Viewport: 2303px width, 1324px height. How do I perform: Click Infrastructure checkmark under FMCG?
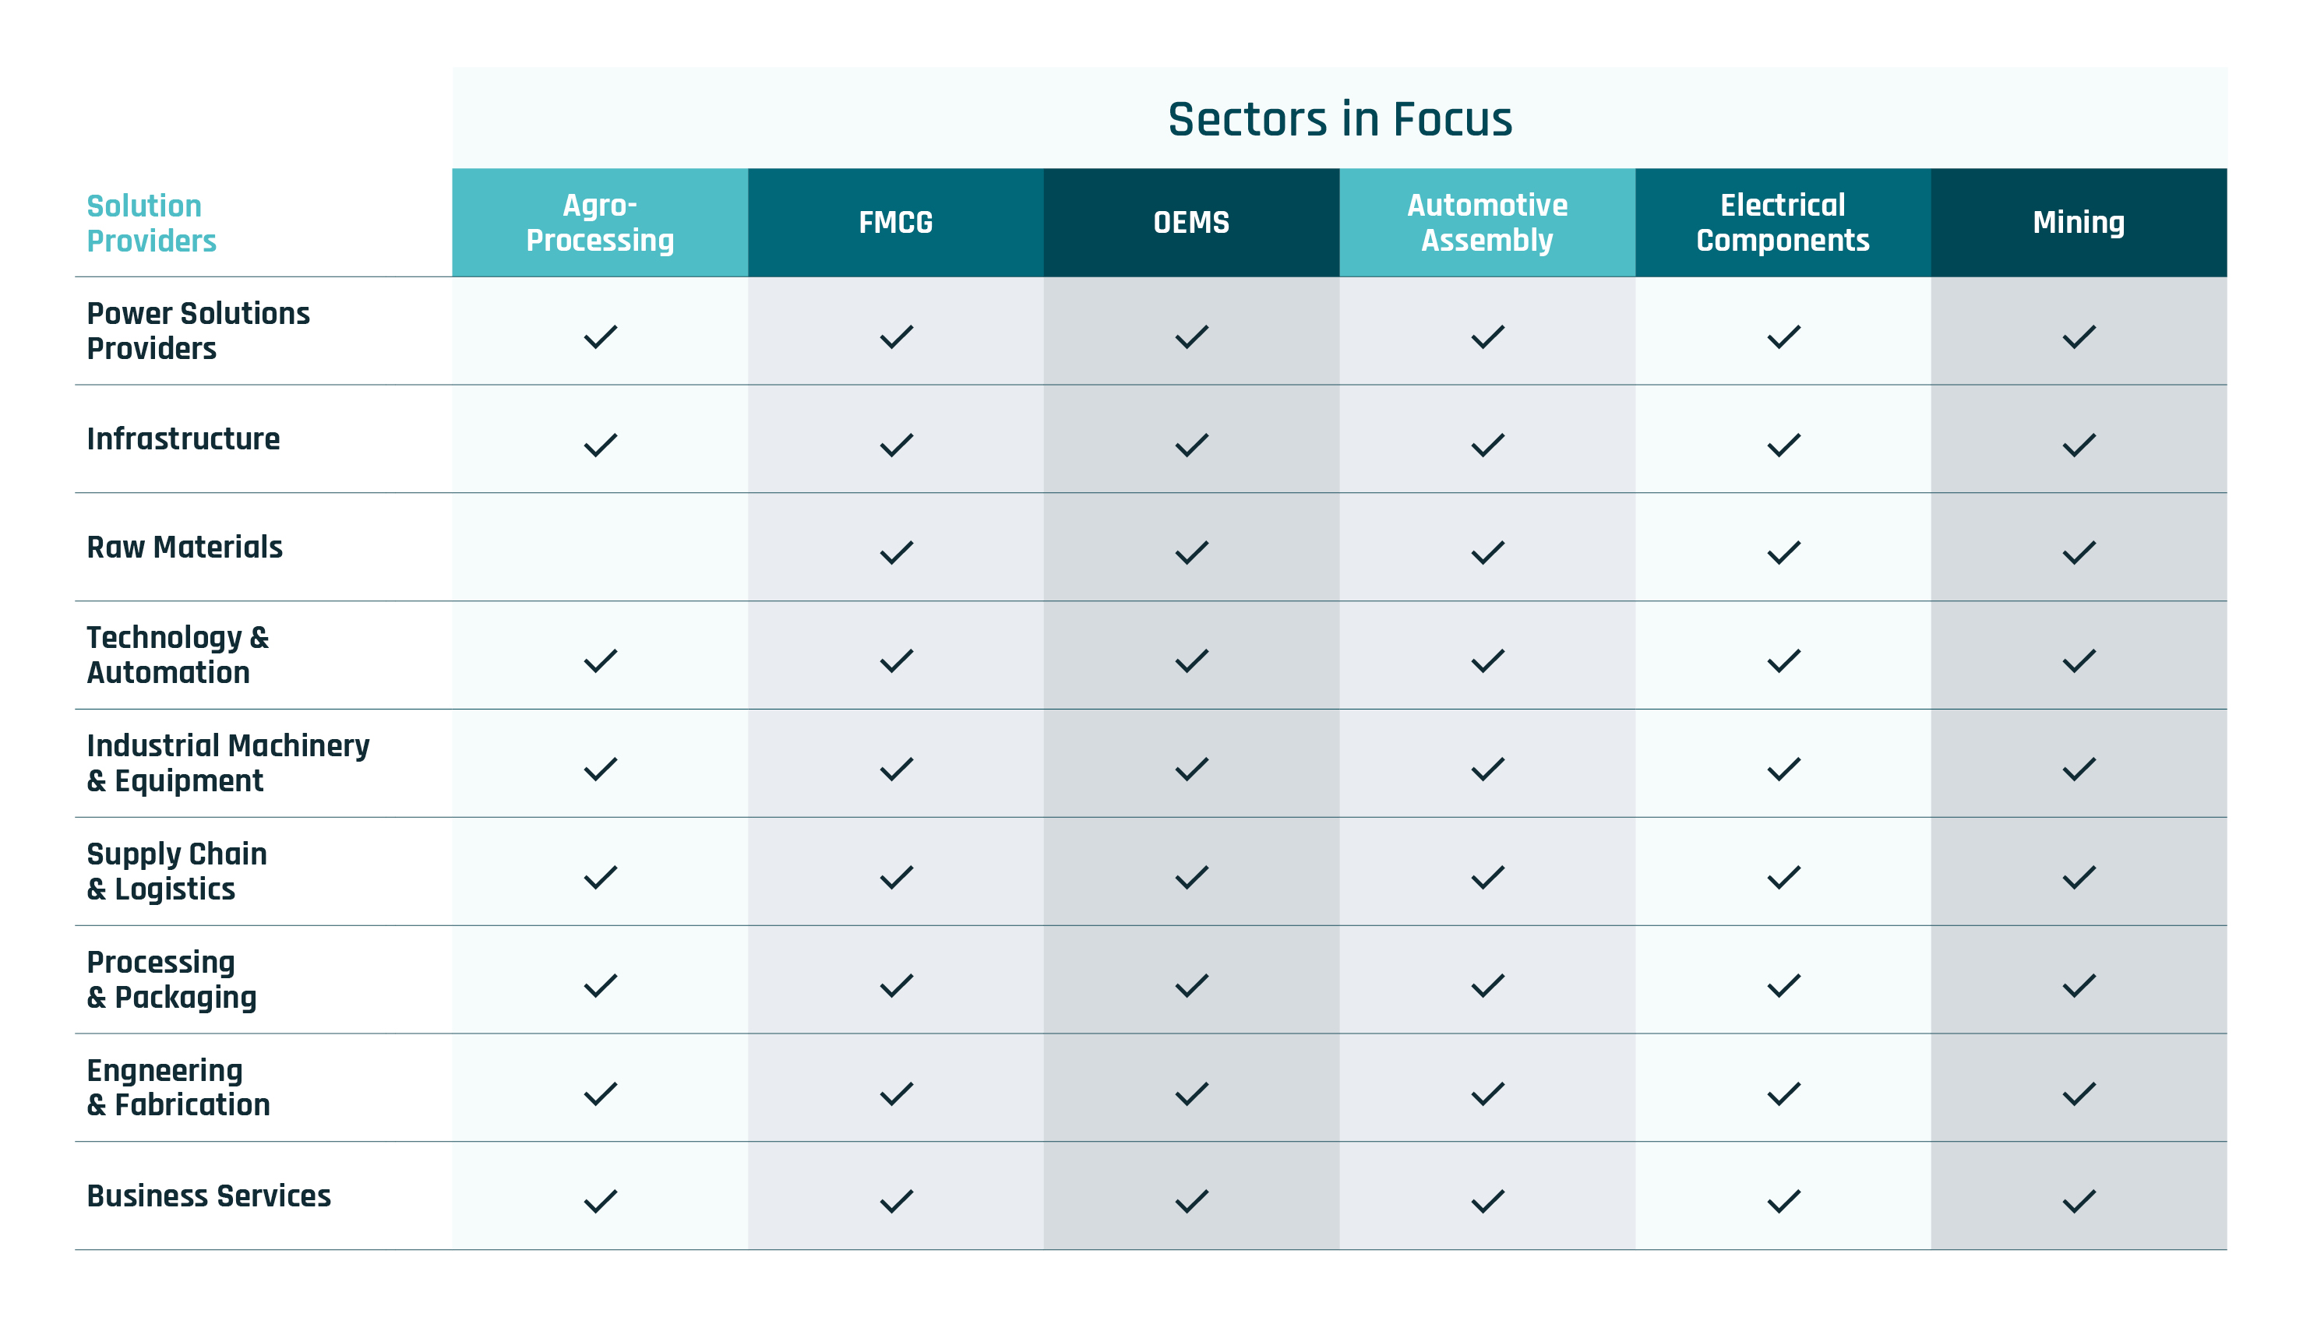[x=896, y=445]
